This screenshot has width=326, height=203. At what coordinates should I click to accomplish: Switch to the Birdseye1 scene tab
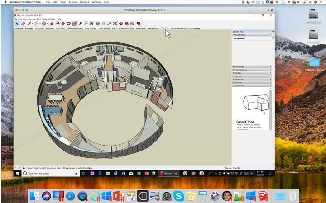point(19,28)
